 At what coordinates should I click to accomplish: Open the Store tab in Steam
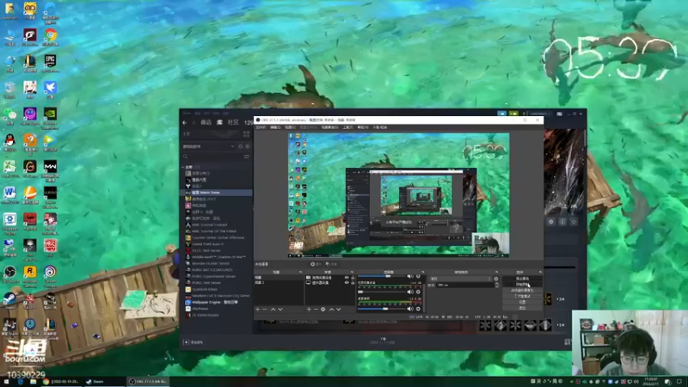pyautogui.click(x=206, y=122)
